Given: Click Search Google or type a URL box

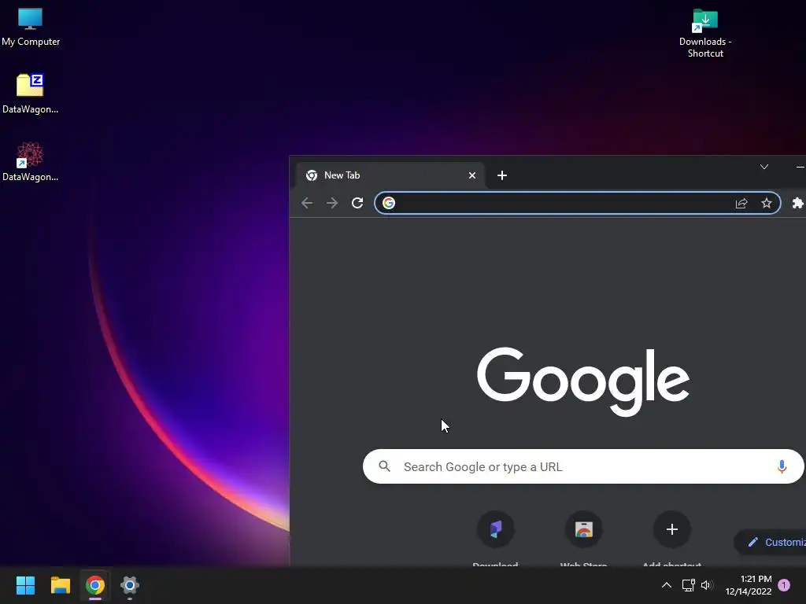Looking at the screenshot, I should pos(583,466).
